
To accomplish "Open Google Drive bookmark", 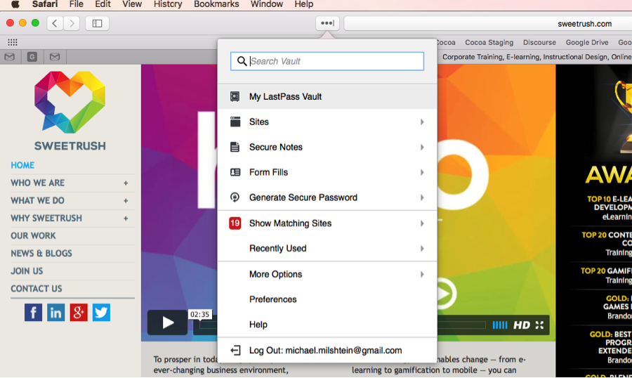I will tap(587, 42).
